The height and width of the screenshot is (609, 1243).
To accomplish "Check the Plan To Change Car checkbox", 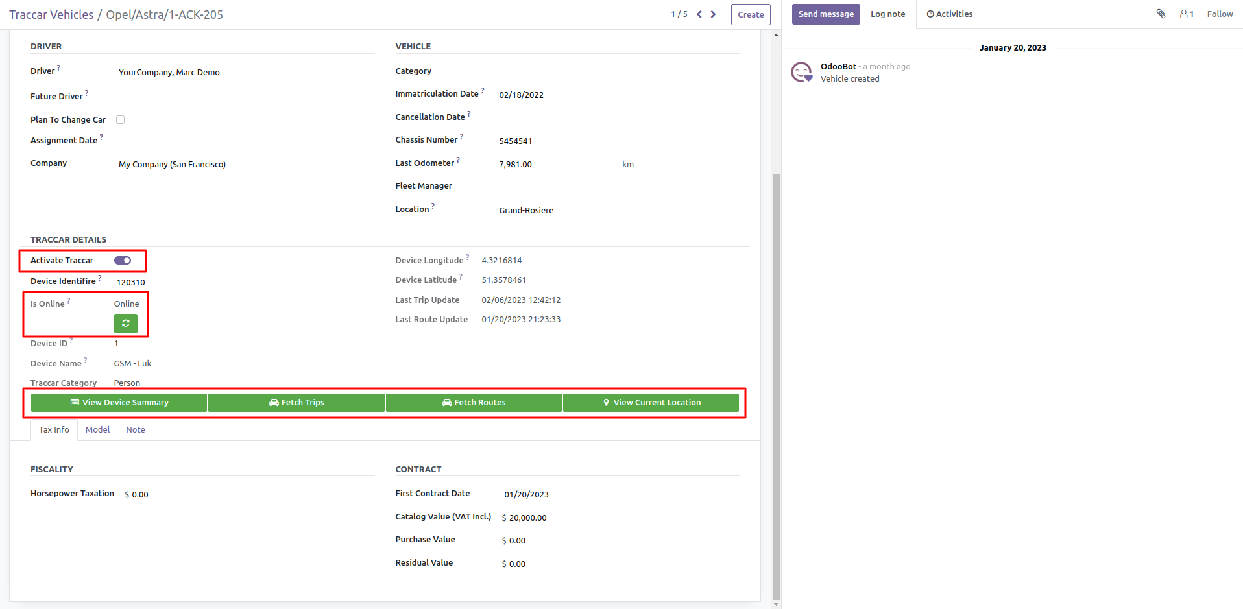I will click(120, 119).
